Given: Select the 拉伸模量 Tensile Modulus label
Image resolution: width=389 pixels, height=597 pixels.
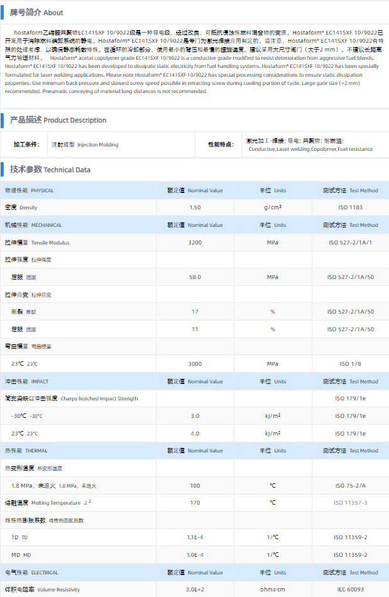Looking at the screenshot, I should 37,243.
